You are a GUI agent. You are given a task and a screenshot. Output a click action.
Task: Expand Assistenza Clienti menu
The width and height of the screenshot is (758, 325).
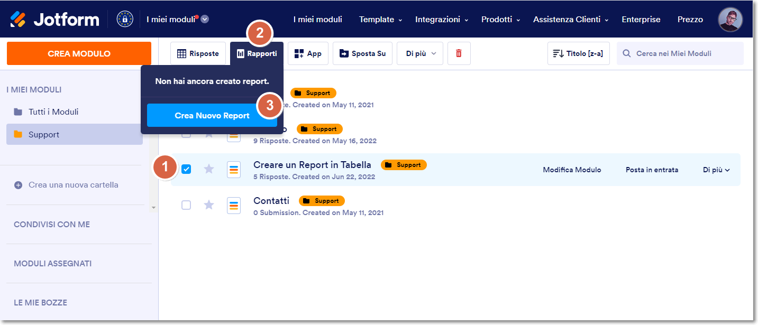pyautogui.click(x=571, y=20)
